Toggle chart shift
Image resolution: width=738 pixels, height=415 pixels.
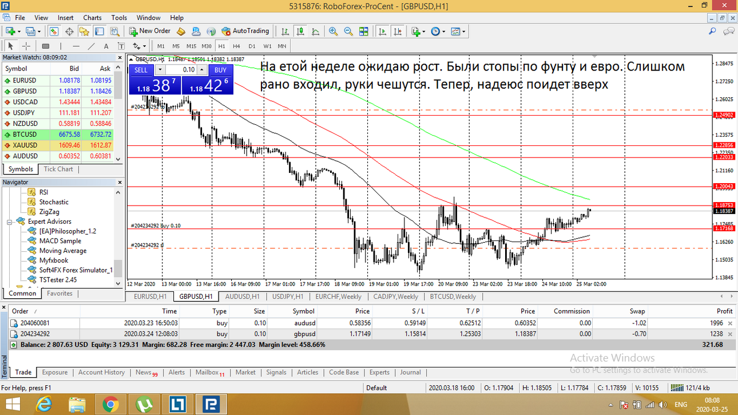pos(397,31)
